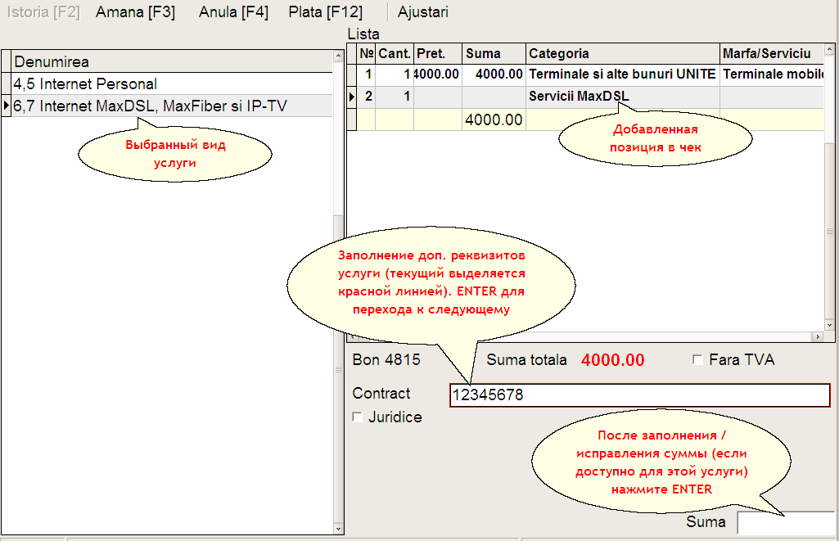Click scroll up arrow of service list
Viewport: 839px width, 541px height.
[338, 56]
